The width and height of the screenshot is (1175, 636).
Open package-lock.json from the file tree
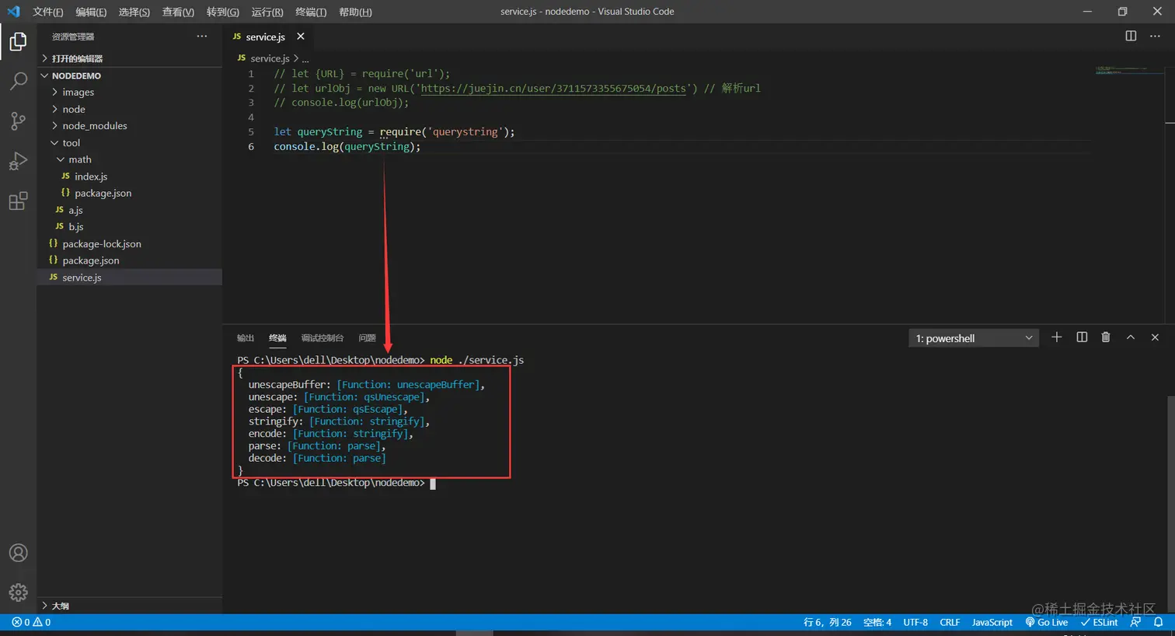pyautogui.click(x=129, y=243)
